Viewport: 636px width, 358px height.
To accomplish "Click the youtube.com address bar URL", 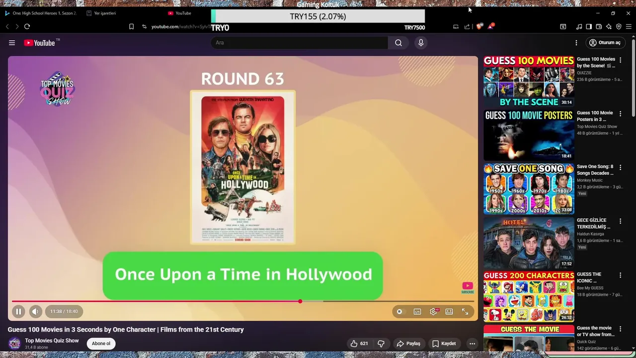I will tap(181, 26).
